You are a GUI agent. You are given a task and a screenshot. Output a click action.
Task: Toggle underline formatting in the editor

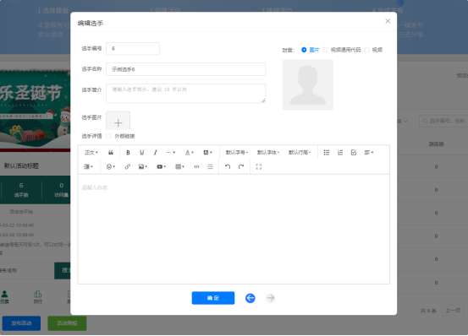click(142, 153)
